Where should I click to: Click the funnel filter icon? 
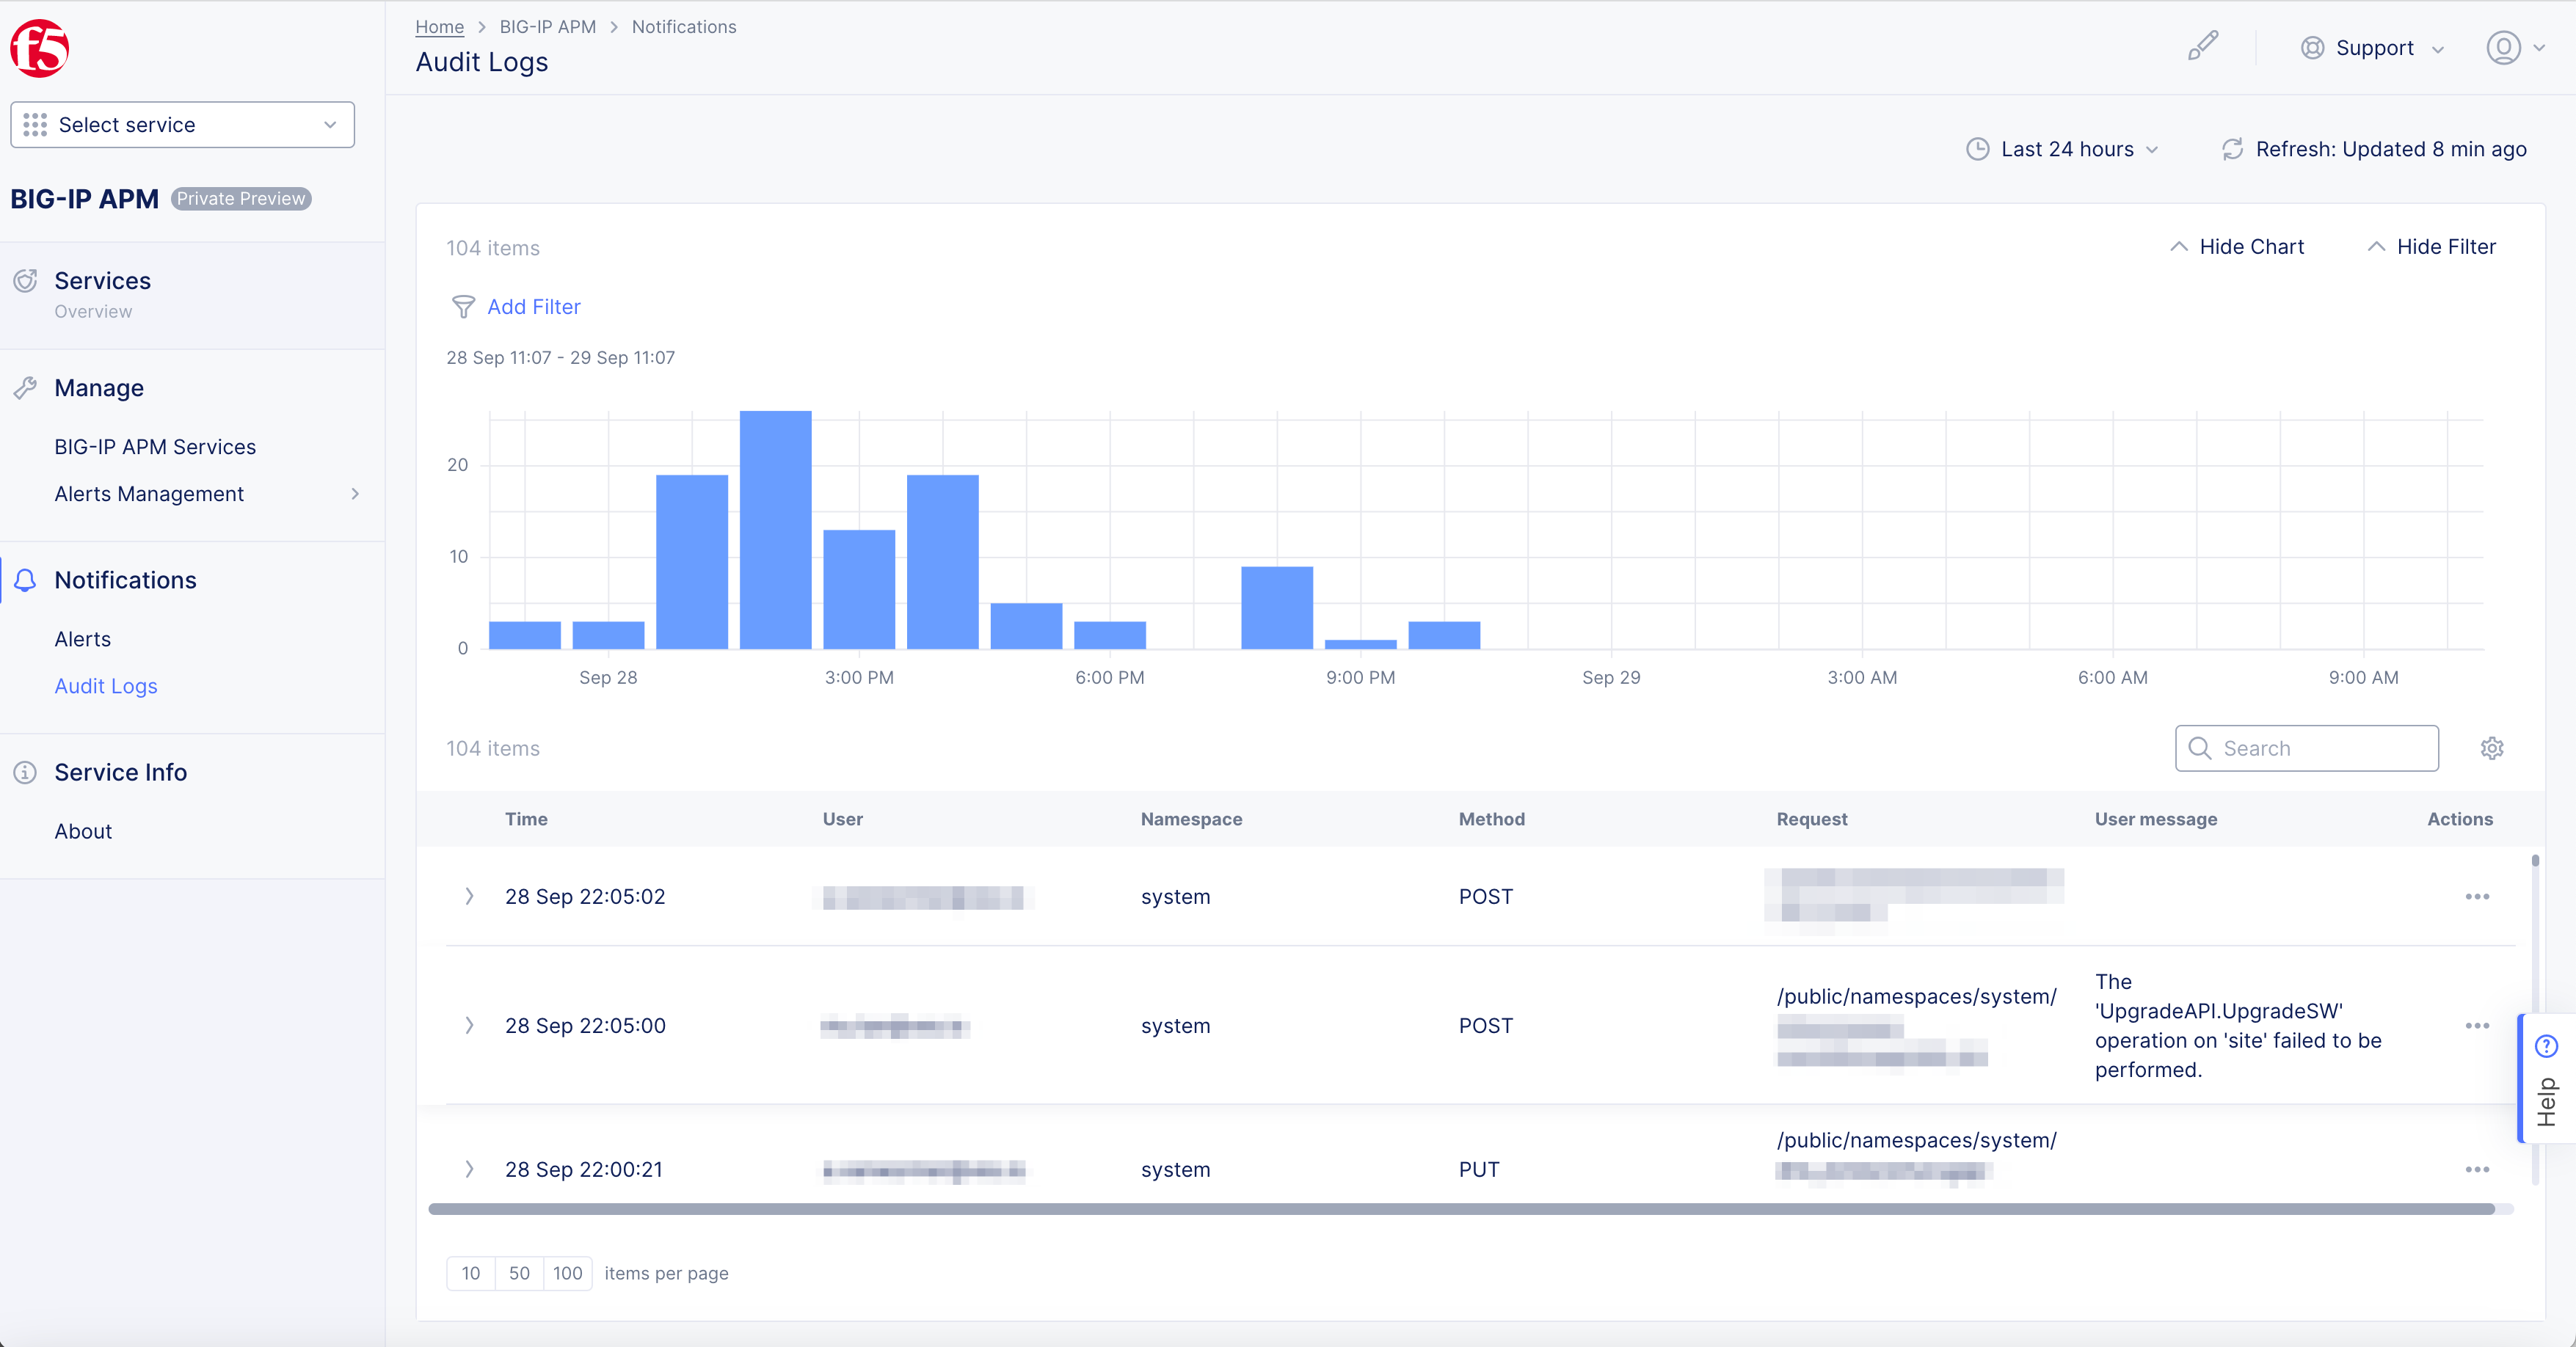tap(463, 307)
